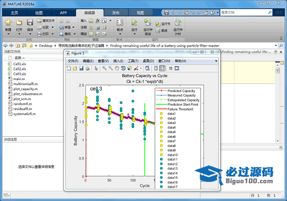
Task: Save the file with floppy disk icon
Action: tap(30, 22)
